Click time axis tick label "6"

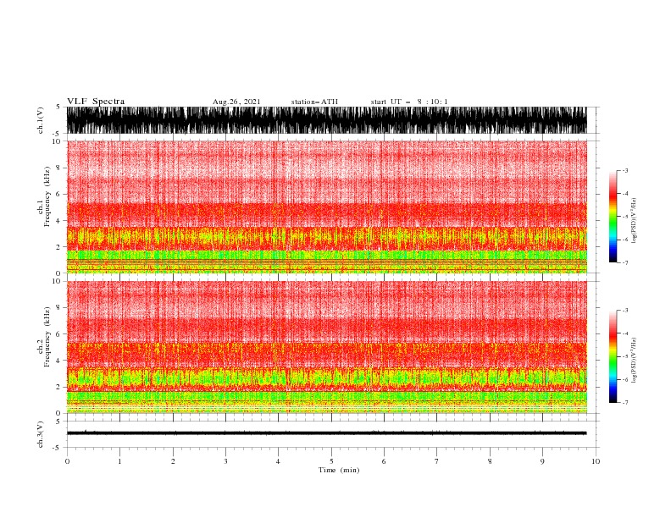[x=384, y=461]
